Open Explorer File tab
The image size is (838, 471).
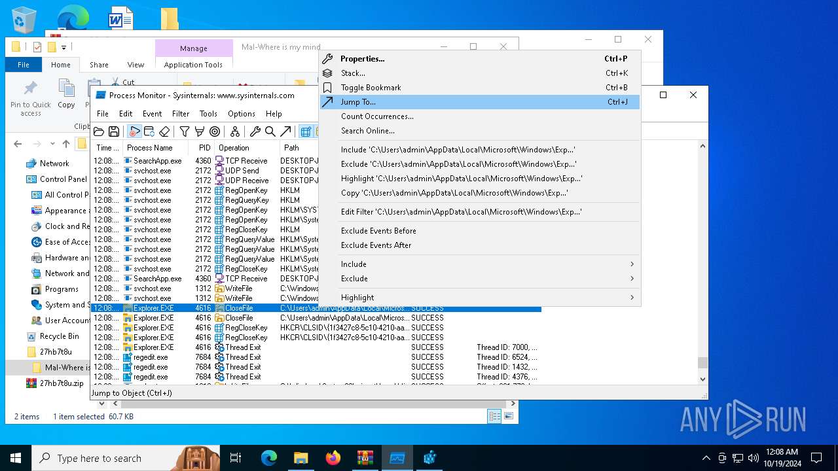click(24, 65)
